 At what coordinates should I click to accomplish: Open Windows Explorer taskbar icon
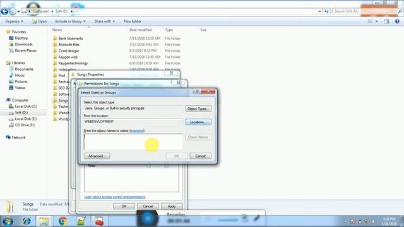(44, 221)
